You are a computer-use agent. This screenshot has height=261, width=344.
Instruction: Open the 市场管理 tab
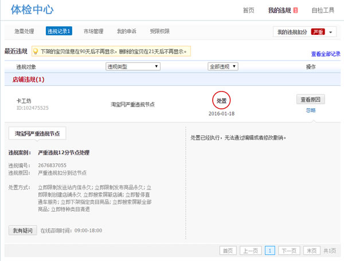[x=93, y=31]
